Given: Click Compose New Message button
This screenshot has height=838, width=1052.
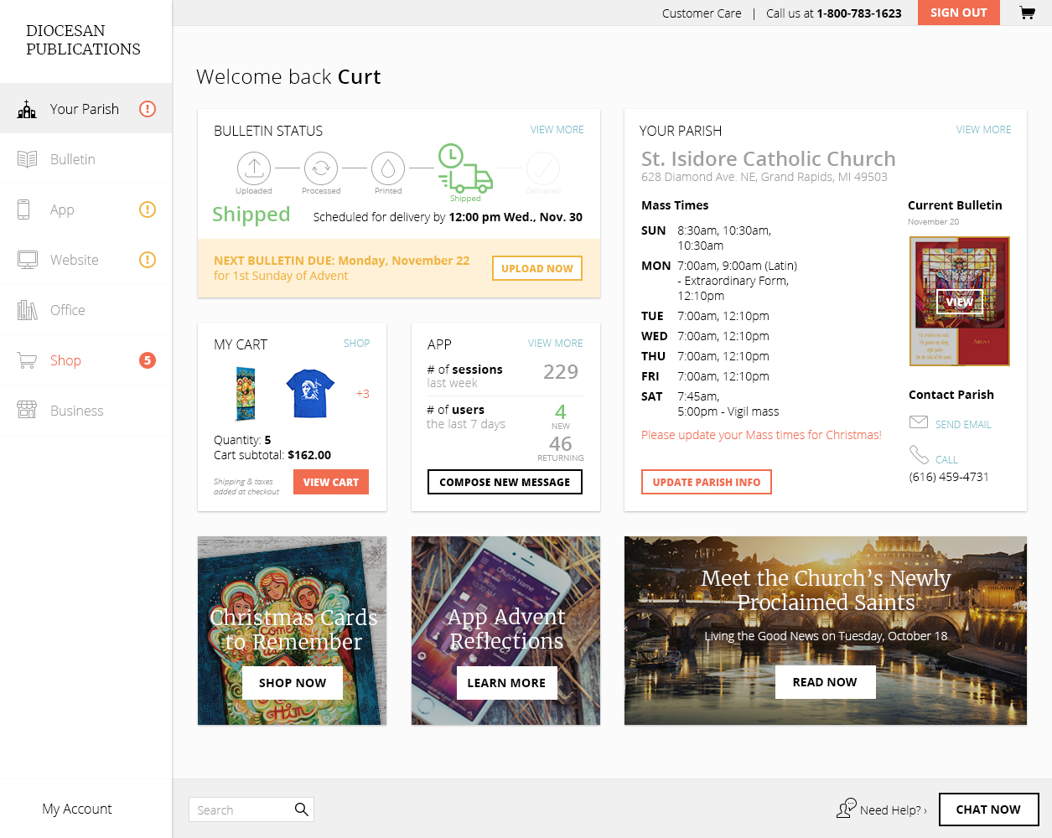Looking at the screenshot, I should tap(505, 482).
